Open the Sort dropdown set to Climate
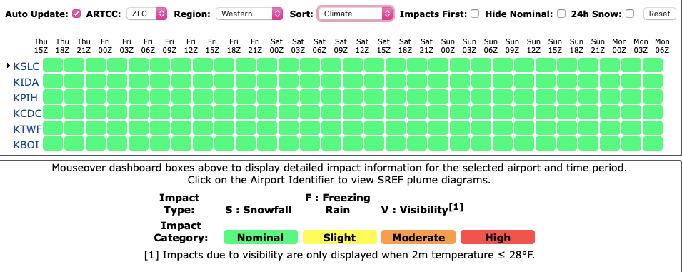682x272 pixels. (356, 14)
